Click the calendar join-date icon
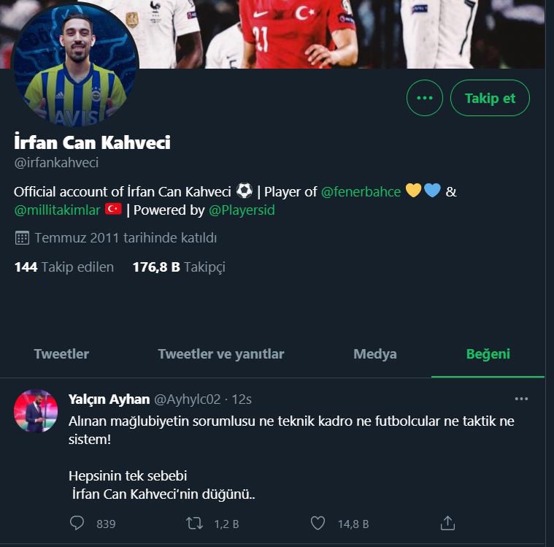 click(22, 238)
